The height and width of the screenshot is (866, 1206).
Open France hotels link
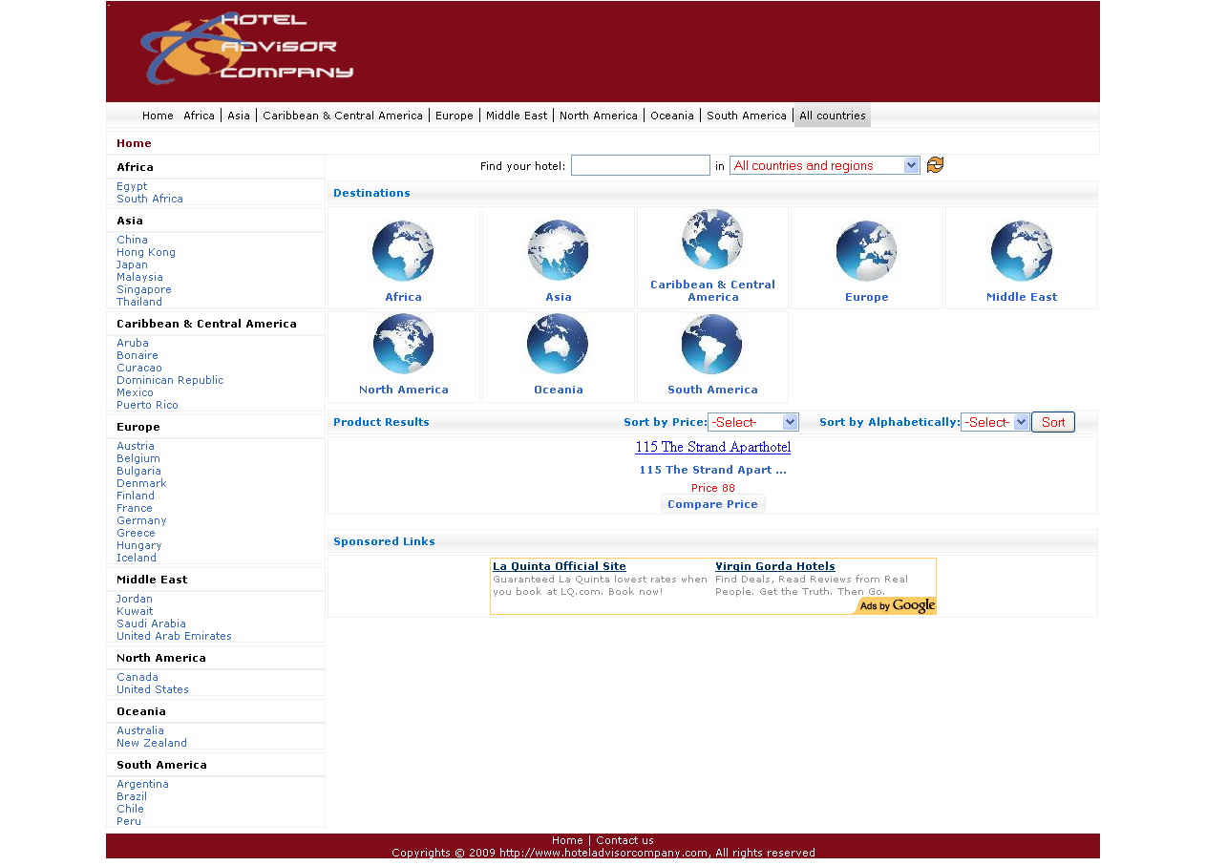coord(135,508)
